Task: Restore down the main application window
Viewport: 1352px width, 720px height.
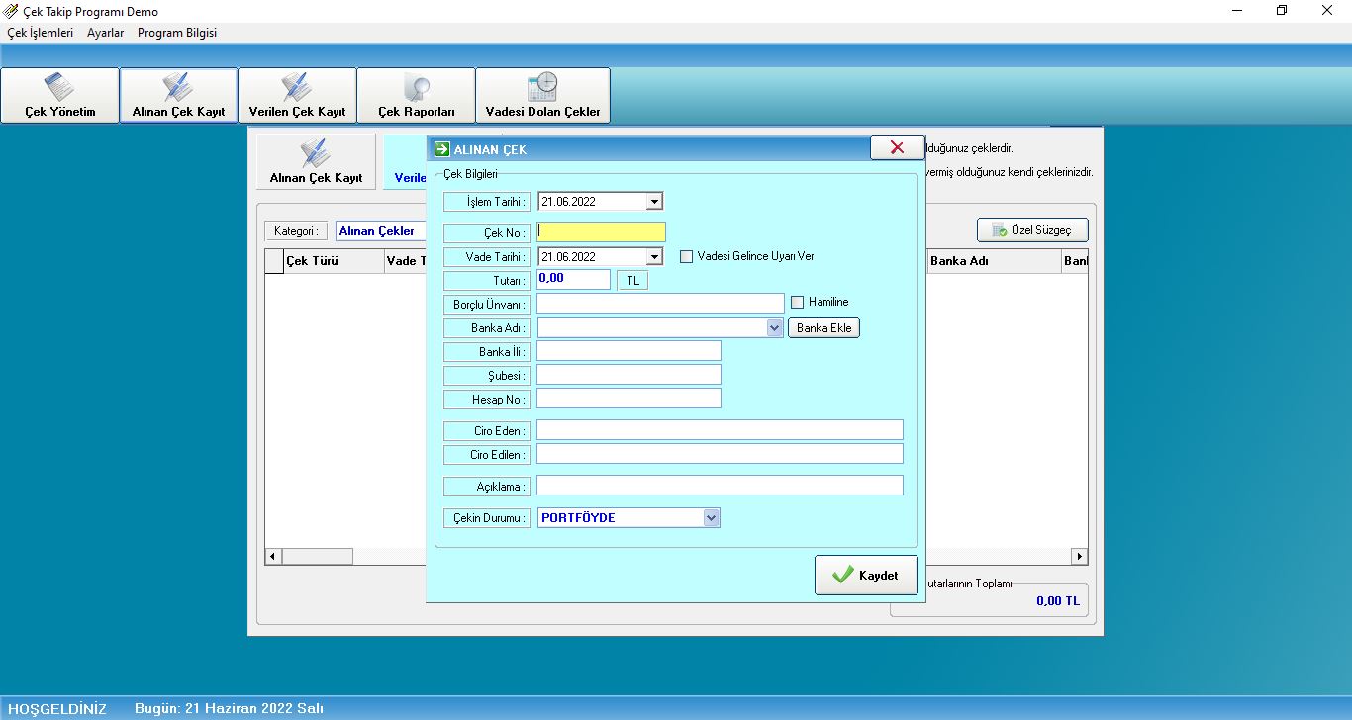Action: [x=1282, y=11]
